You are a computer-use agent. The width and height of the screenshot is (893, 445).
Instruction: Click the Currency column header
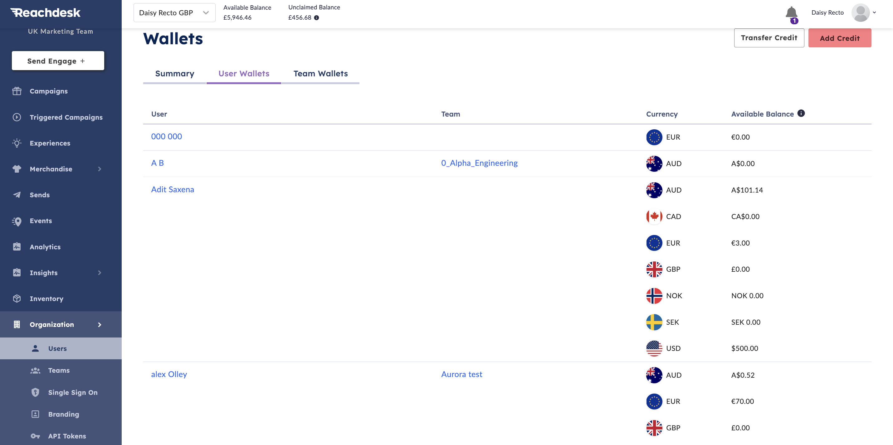coord(661,114)
